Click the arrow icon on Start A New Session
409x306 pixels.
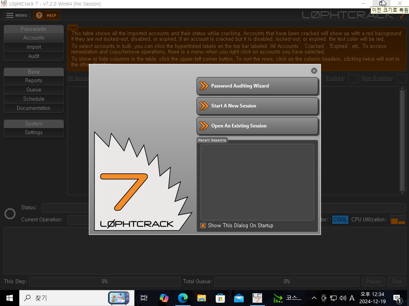(204, 106)
